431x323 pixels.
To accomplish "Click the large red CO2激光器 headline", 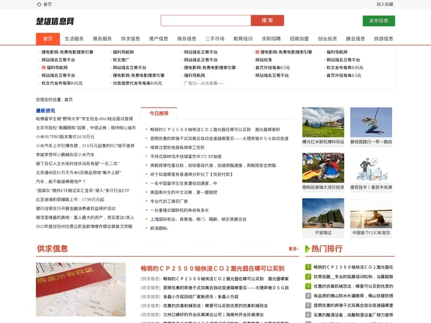I will (x=213, y=269).
